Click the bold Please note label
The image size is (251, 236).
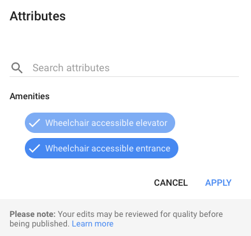point(32,214)
